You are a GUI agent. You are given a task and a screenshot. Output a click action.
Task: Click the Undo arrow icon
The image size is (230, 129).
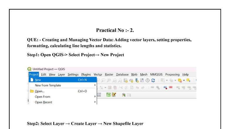(x=137, y=88)
